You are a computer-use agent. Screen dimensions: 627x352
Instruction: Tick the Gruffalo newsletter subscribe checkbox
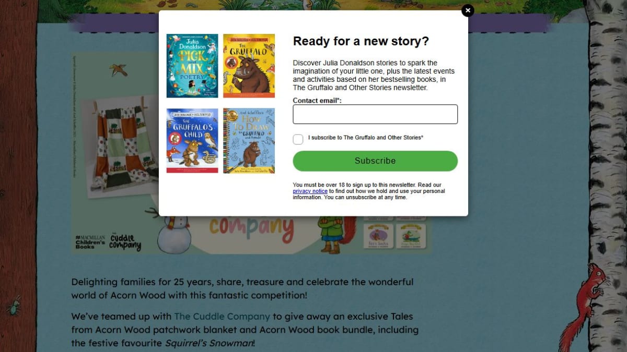point(298,139)
